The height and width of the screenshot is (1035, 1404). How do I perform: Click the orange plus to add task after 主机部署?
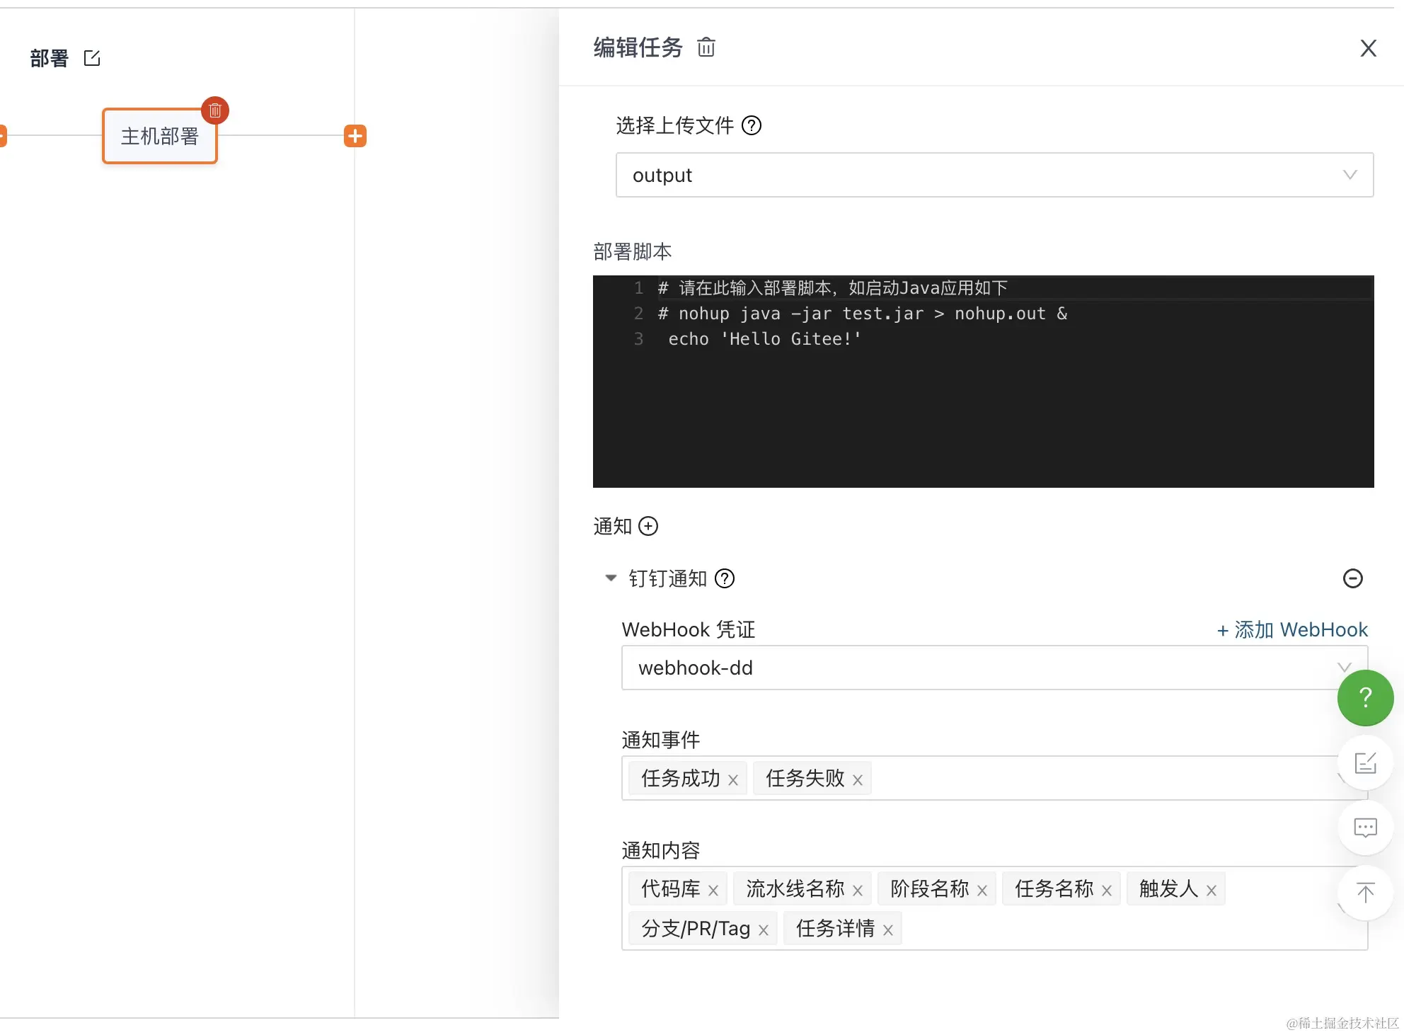pos(355,136)
